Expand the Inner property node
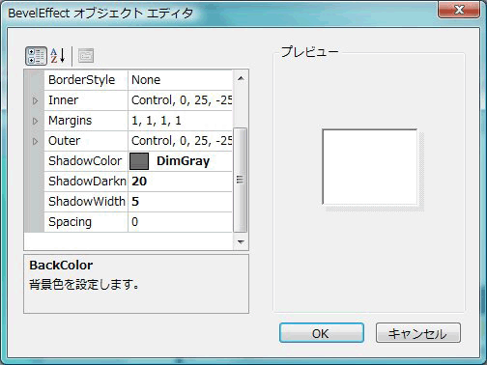 pos(35,100)
